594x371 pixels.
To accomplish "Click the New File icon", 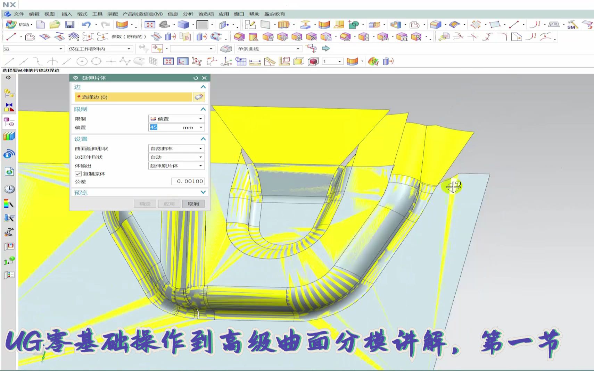I will point(41,24).
